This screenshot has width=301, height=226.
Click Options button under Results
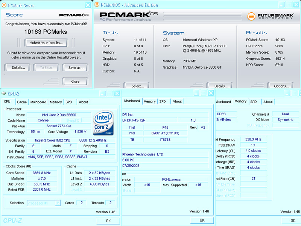click(x=281, y=86)
